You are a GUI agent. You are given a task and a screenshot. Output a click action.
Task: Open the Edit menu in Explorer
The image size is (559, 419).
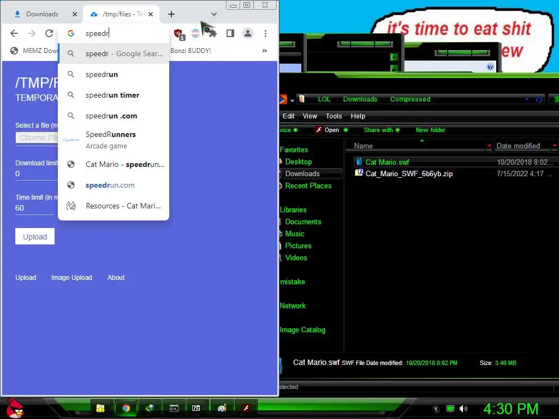[x=288, y=116]
